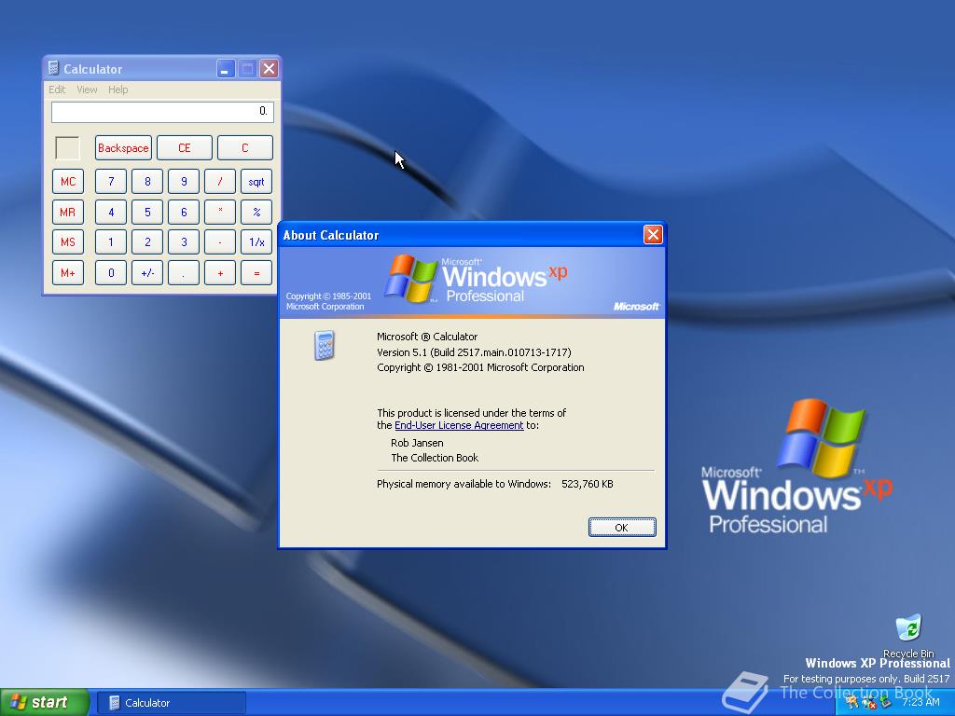Select Calculator taskbar button
The image size is (955, 716).
(x=172, y=703)
